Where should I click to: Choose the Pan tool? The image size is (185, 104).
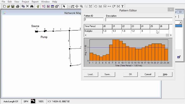(x=77, y=6)
